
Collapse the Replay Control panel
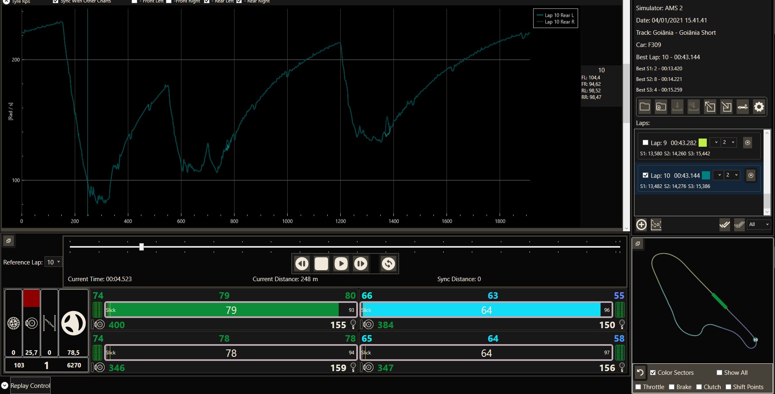point(4,385)
